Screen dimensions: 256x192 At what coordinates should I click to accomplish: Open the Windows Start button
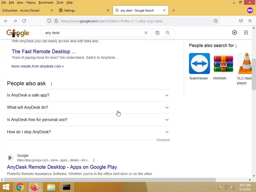click(6, 187)
